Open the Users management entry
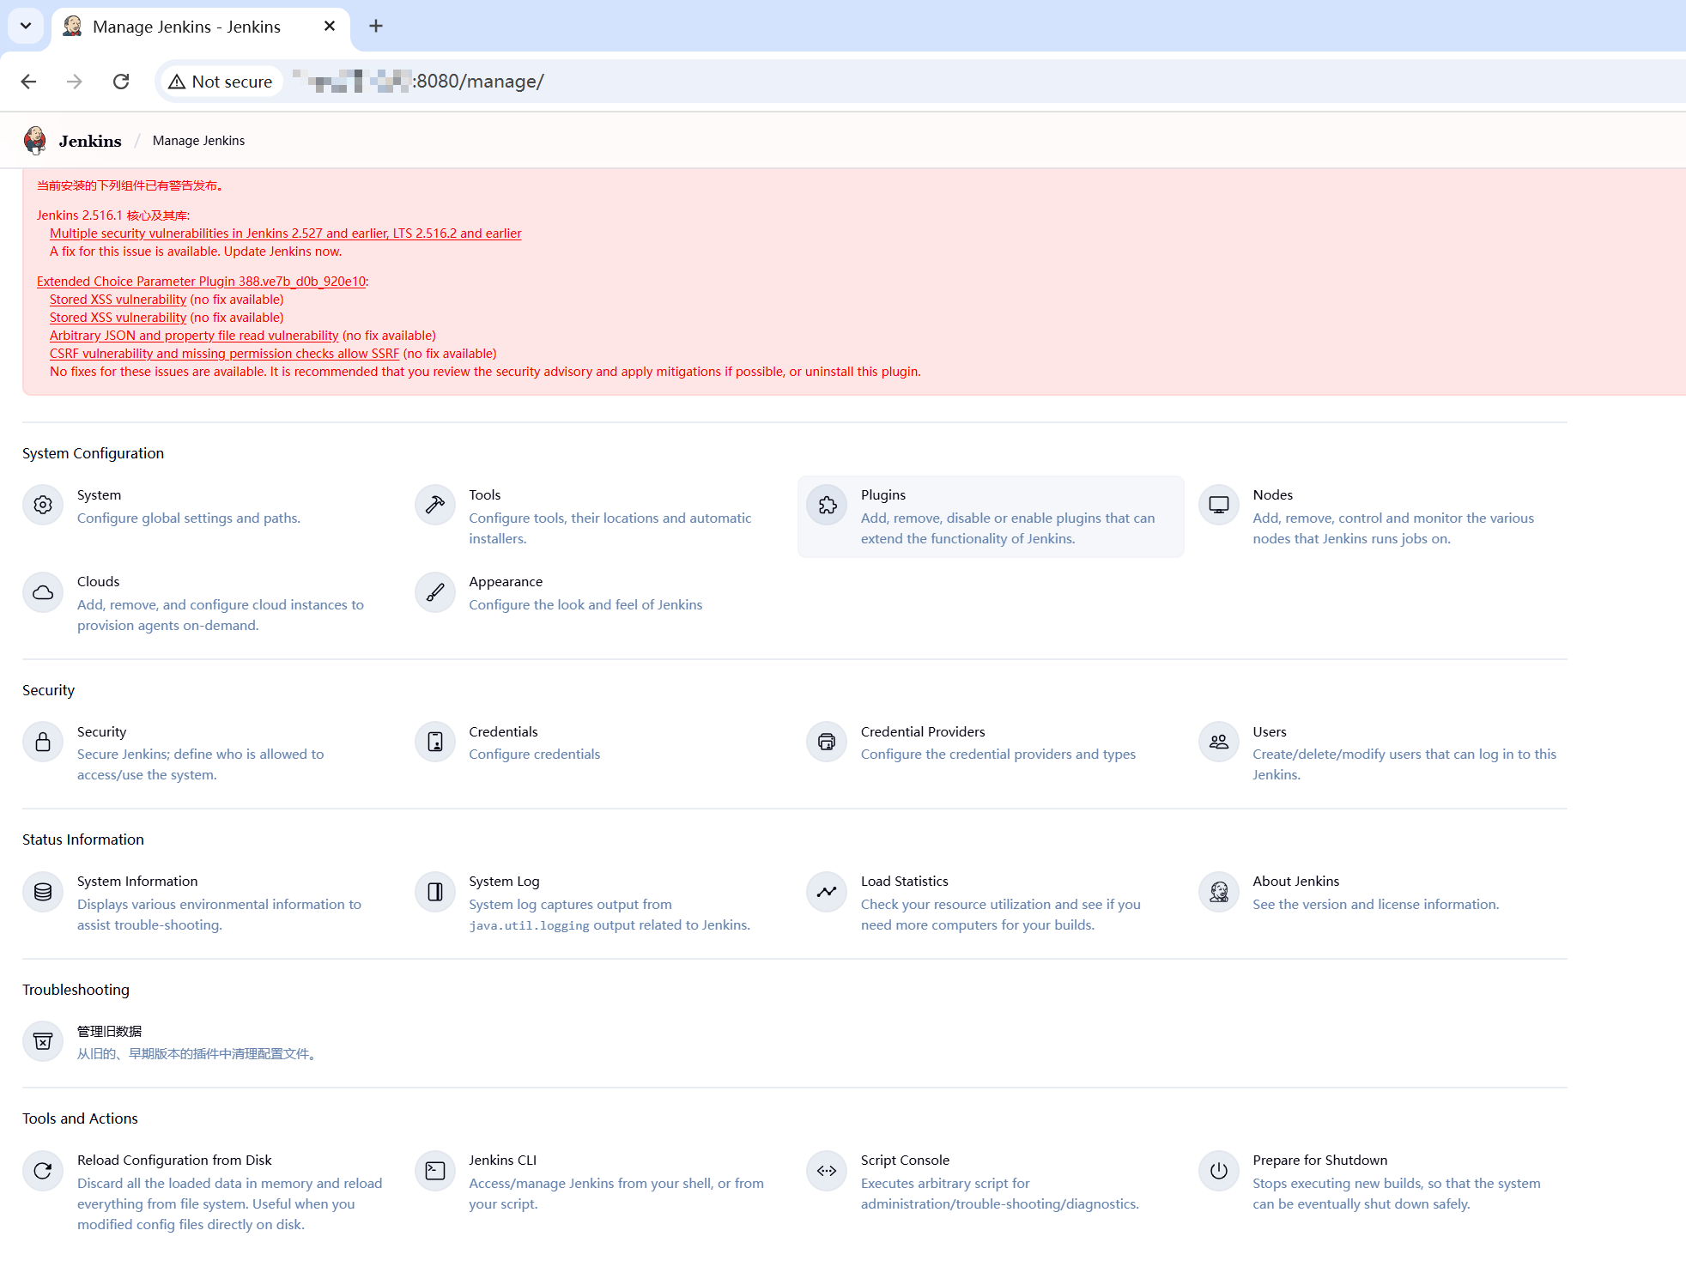 pyautogui.click(x=1269, y=731)
